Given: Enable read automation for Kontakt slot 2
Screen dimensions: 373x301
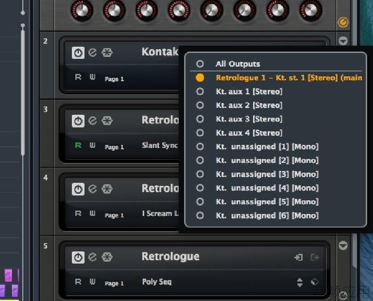Looking at the screenshot, I should [x=78, y=77].
